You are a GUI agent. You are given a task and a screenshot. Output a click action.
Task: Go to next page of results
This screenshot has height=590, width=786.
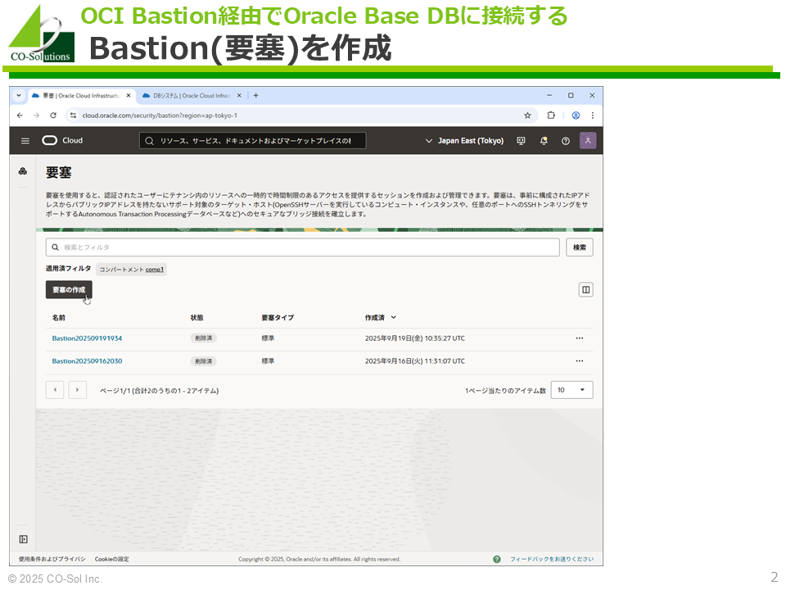click(78, 390)
